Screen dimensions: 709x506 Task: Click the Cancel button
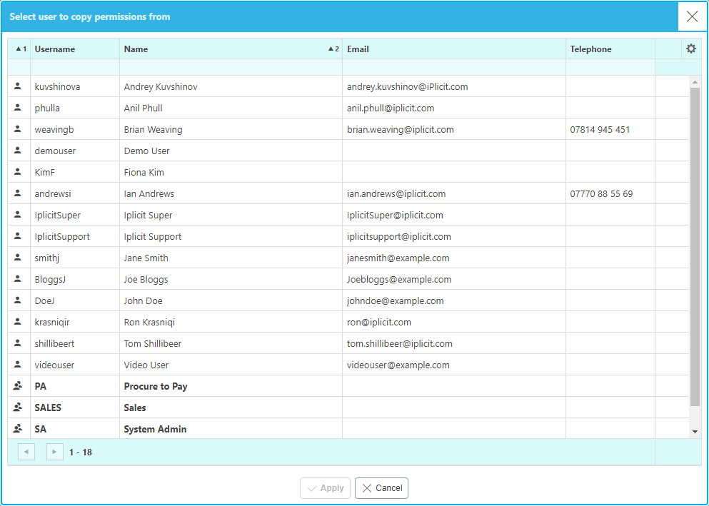[381, 488]
